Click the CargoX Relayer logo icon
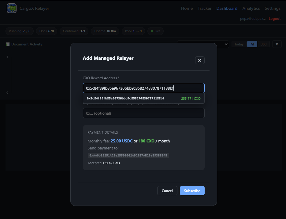 click(x=12, y=8)
